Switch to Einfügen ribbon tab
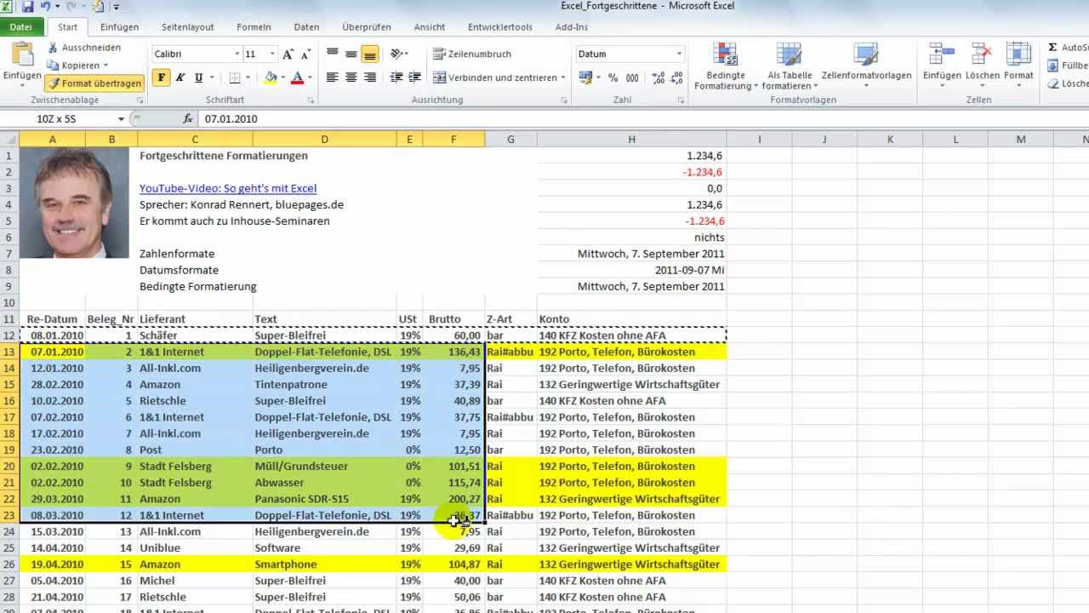The image size is (1089, 613). pyautogui.click(x=119, y=27)
